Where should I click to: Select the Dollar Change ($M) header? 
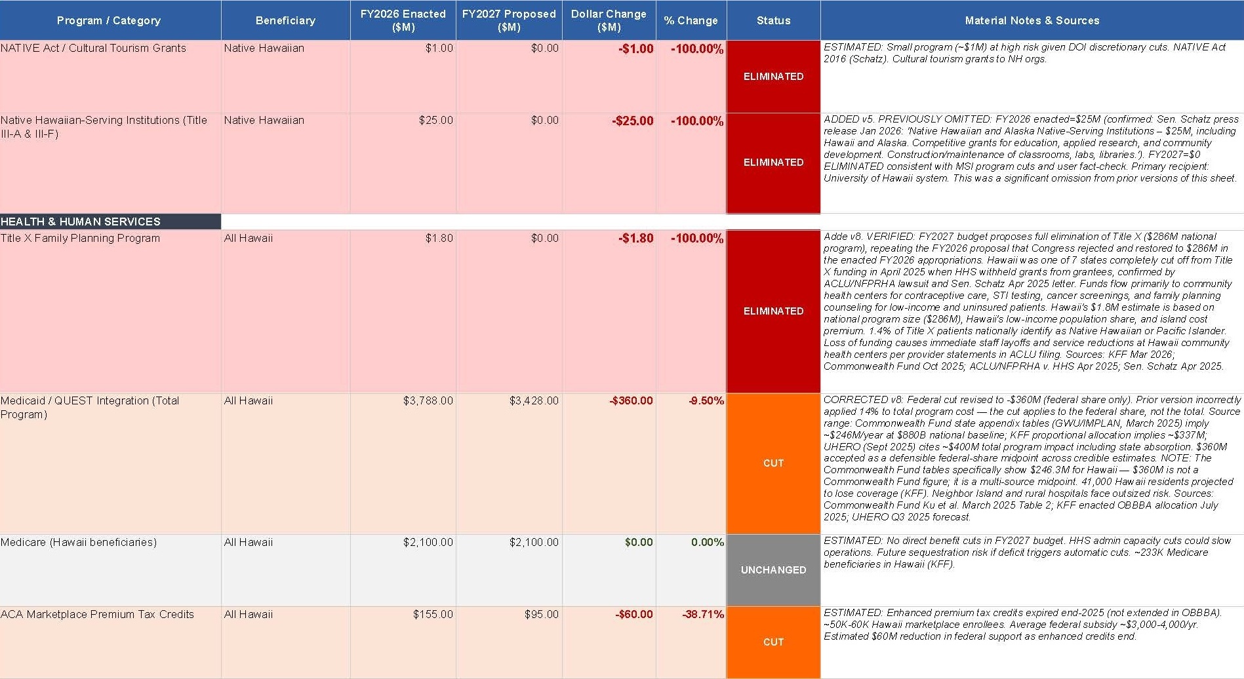tap(609, 20)
